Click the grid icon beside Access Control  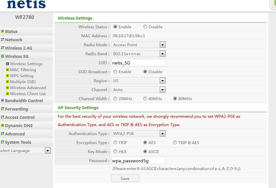pos(2,117)
